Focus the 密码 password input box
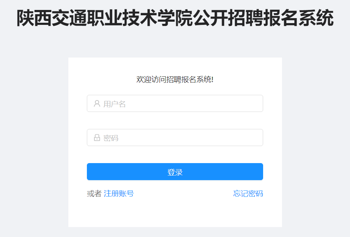Image resolution: width=350 pixels, height=237 pixels. (175, 138)
